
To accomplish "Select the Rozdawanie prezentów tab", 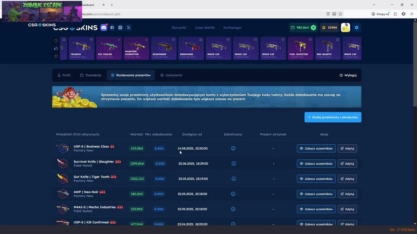I will [x=131, y=75].
